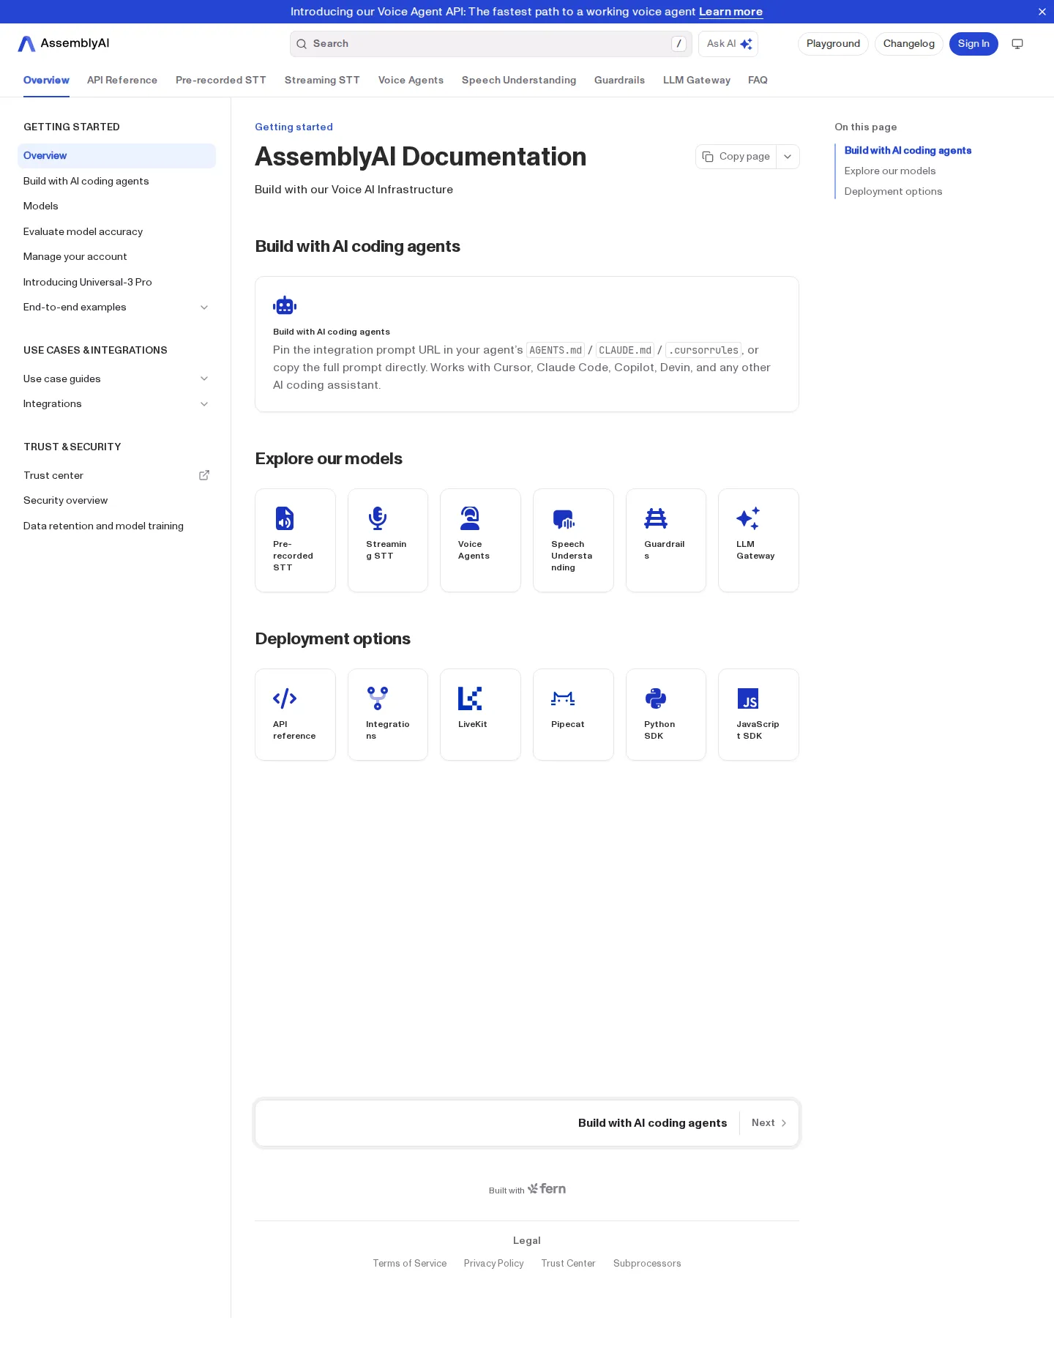Go to next page Build with AI coding agents
1054x1353 pixels.
(527, 1123)
